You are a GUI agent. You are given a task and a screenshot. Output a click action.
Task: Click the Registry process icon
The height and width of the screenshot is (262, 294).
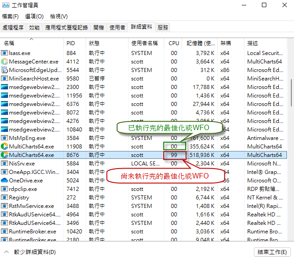pos(4,197)
